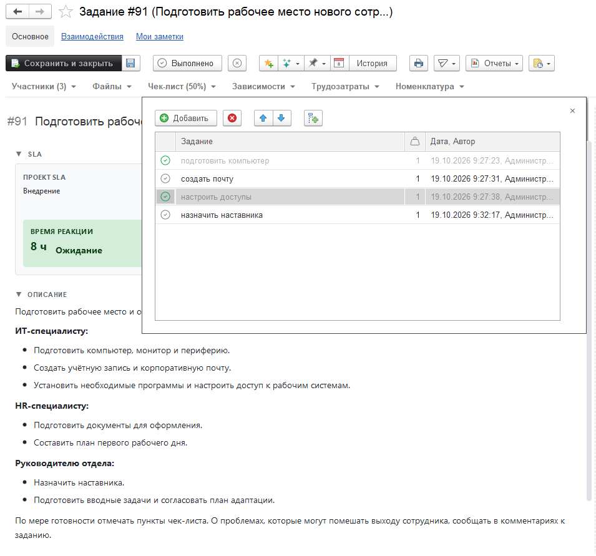Click the Дата, Автор column header

tap(492, 142)
